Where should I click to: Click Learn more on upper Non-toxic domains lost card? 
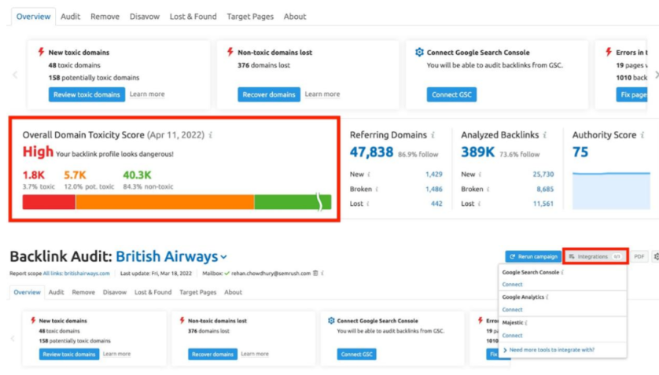(x=322, y=94)
